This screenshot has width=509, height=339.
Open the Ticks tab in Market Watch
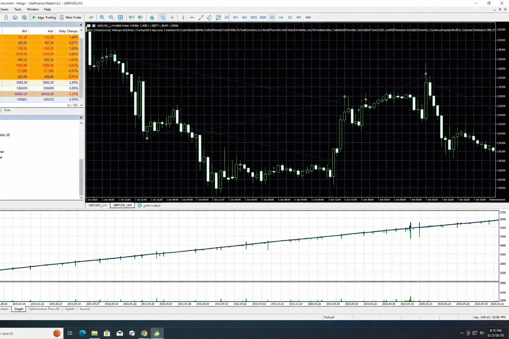tap(7, 110)
